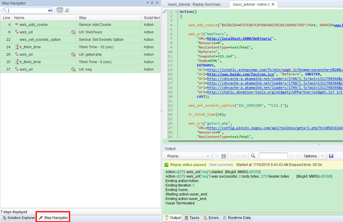343x222 pixels.
Task: Click the globe icon on line 6 web_url
Action: 17,32
